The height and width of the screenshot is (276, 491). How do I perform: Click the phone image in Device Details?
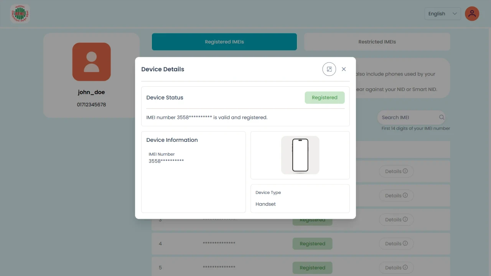[x=300, y=155]
